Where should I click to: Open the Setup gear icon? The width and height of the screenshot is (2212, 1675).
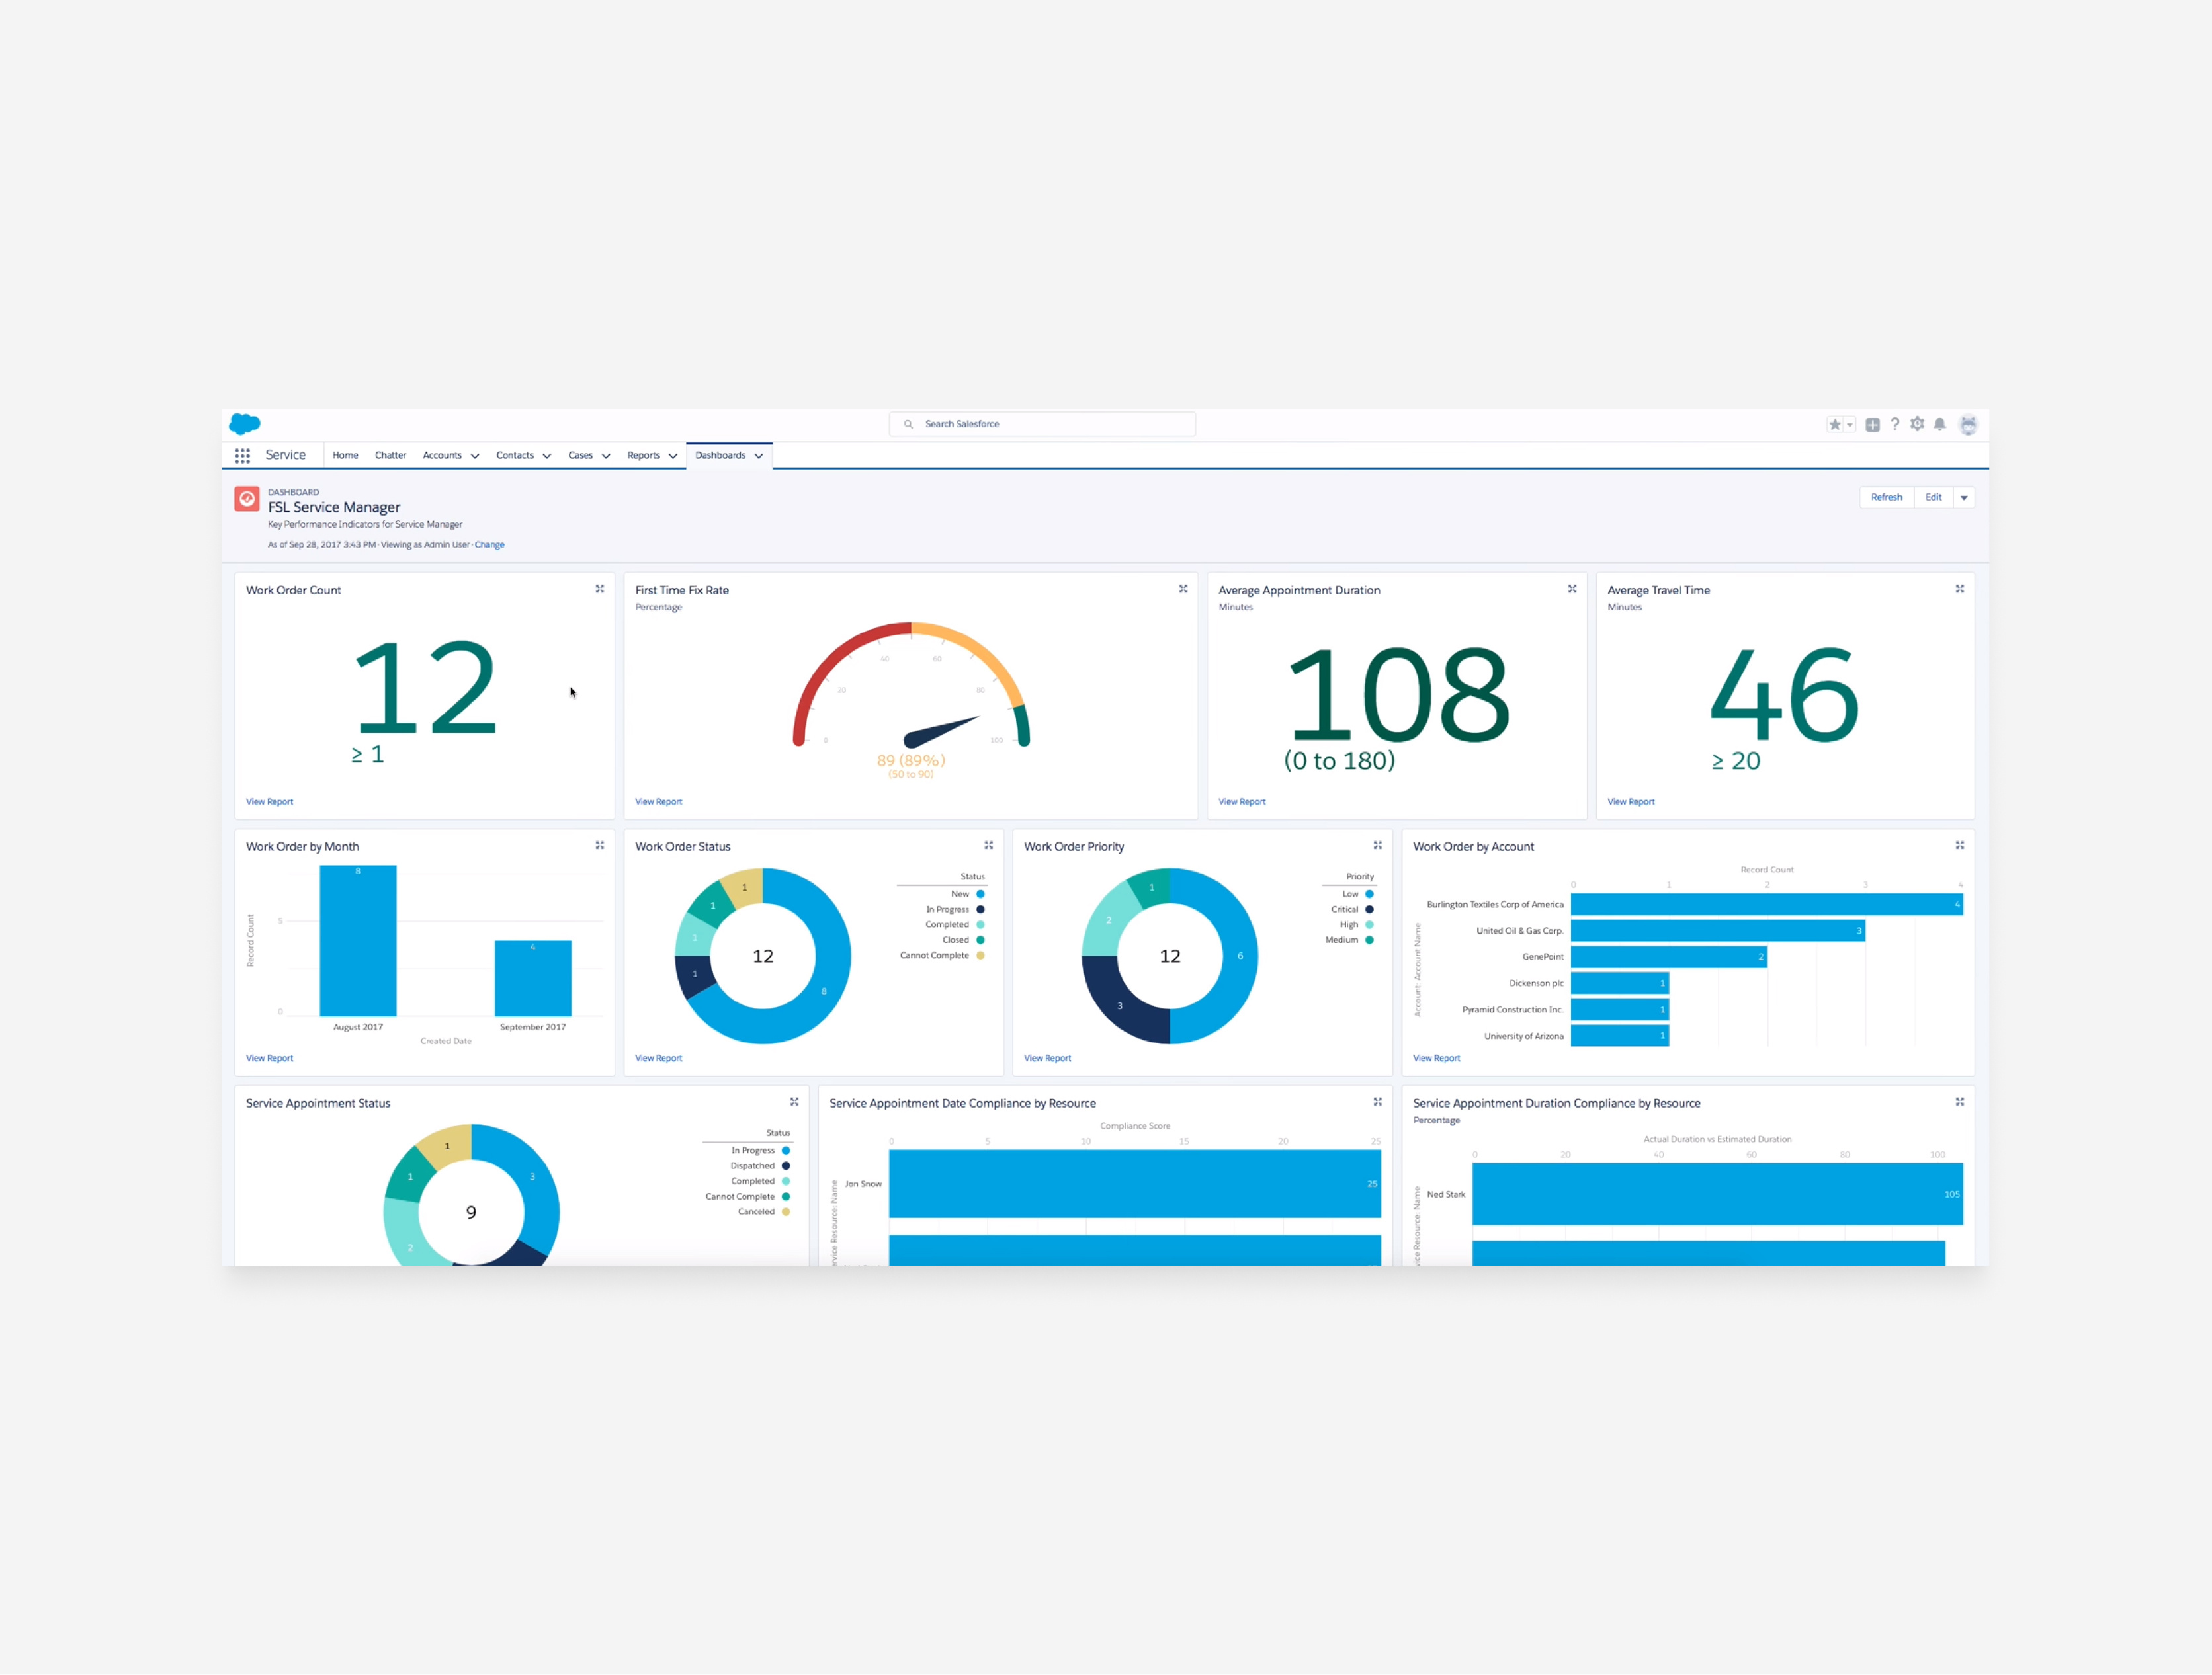tap(1917, 424)
